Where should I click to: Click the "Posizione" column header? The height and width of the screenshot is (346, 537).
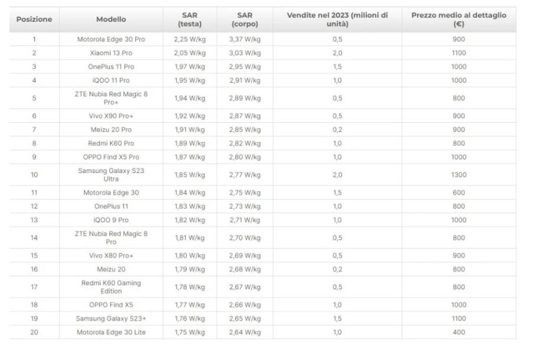click(x=34, y=19)
